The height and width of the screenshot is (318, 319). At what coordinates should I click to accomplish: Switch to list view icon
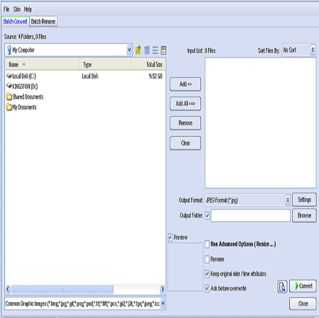[155, 50]
